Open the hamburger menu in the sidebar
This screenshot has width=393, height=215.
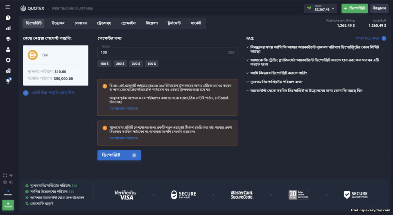tap(8, 7)
